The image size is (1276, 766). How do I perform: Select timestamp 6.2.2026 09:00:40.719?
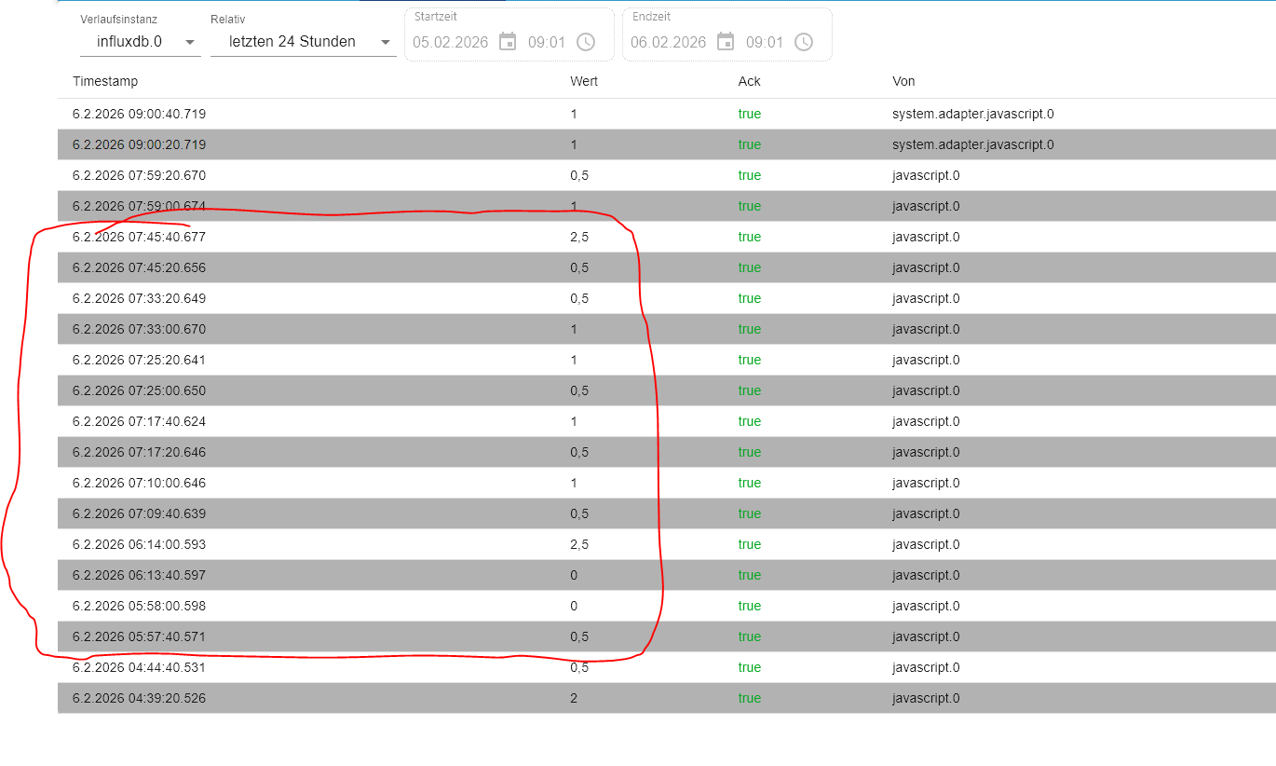pos(139,114)
